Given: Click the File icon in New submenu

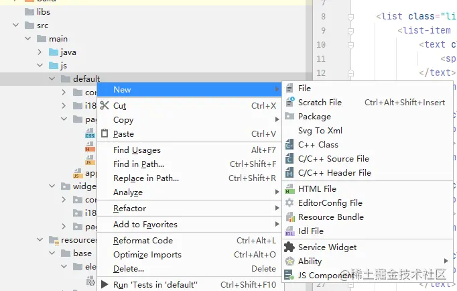Looking at the screenshot, I should pos(289,88).
